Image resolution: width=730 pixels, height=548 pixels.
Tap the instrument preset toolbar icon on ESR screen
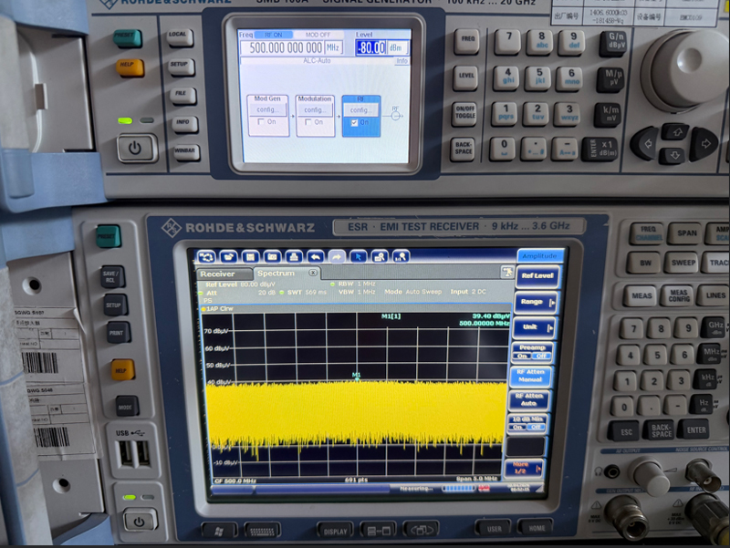tap(206, 257)
